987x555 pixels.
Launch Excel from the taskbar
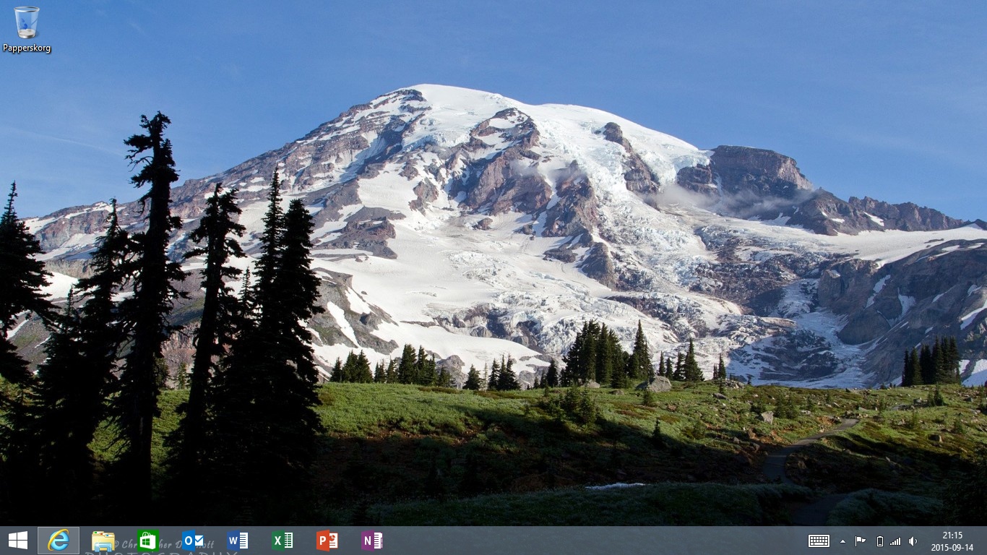click(283, 541)
